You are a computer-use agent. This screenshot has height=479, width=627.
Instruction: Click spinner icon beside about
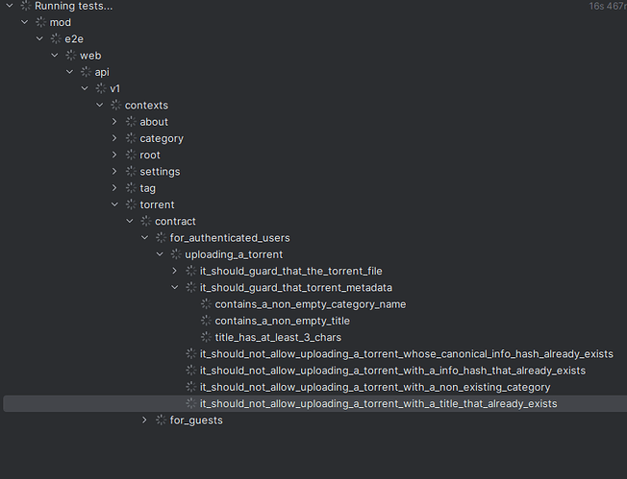[x=131, y=121]
